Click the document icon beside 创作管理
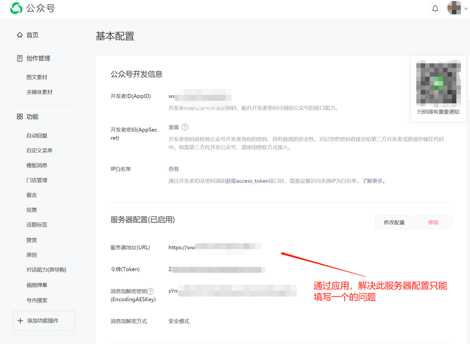 [19, 58]
